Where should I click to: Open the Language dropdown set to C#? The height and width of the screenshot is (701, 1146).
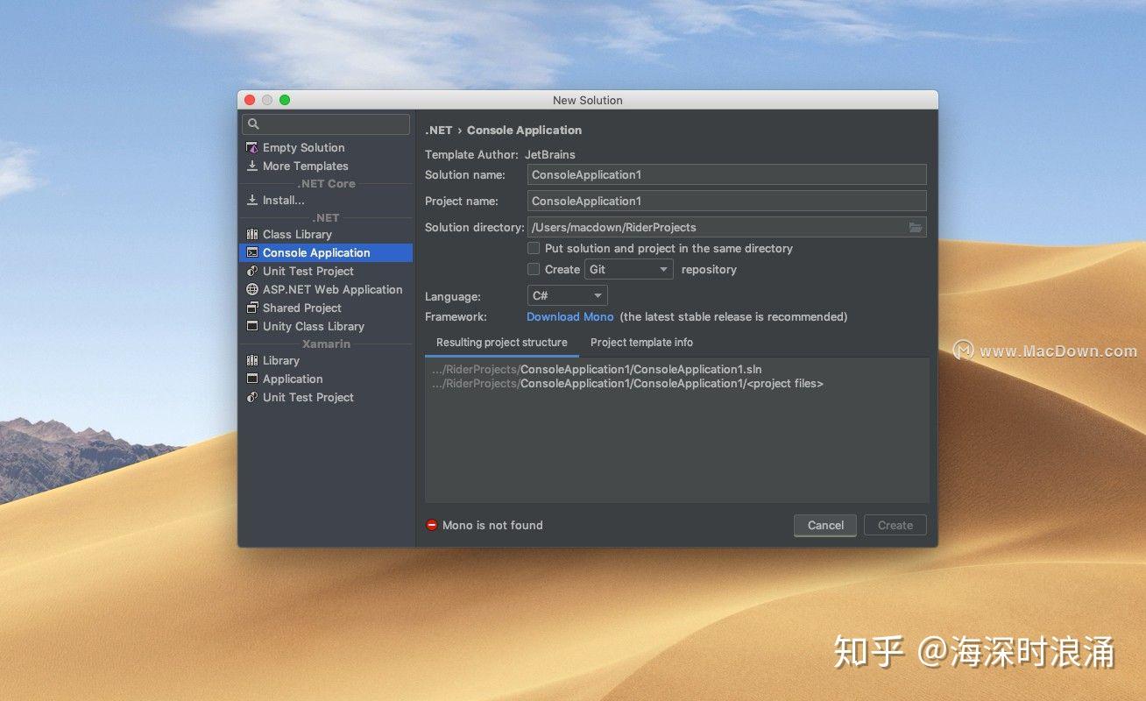567,295
